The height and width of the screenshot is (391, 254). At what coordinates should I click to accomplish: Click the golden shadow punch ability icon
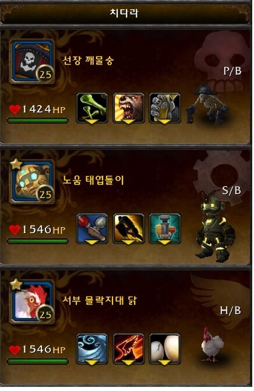pyautogui.click(x=129, y=228)
